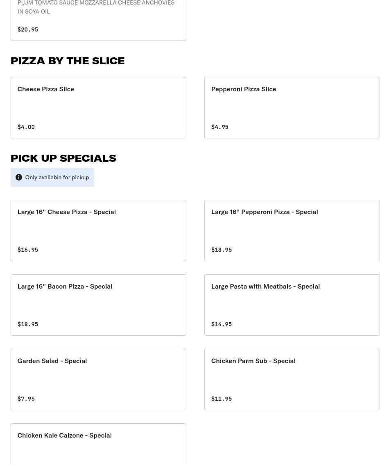Click the $20.95 anchovies pizza price
The width and height of the screenshot is (389, 465).
[28, 29]
